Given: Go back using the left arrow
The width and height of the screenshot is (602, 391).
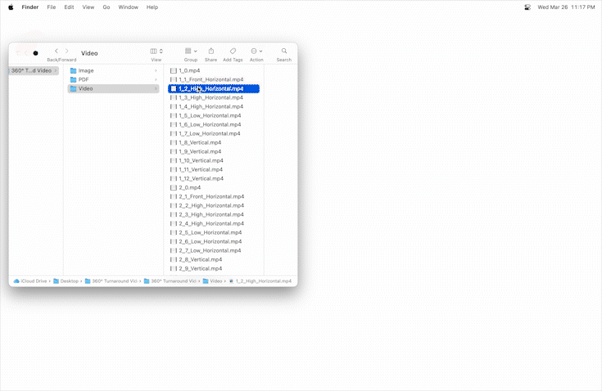Looking at the screenshot, I should (57, 51).
